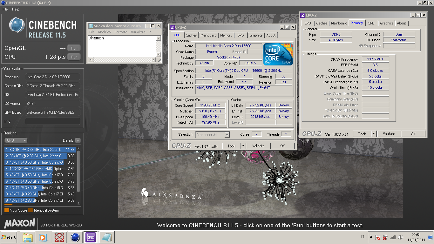
Task: Open the CPU ranking type dropdown
Action: click(x=16, y=140)
